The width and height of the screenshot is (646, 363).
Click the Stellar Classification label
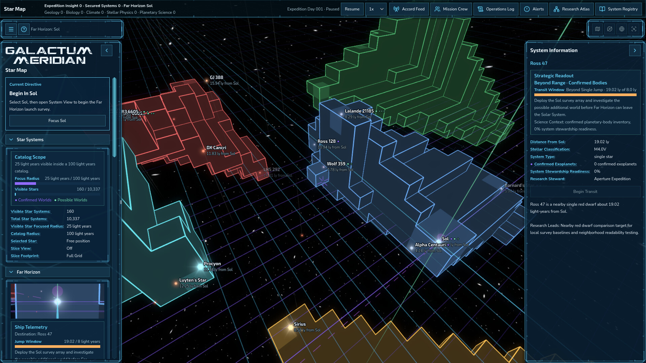(550, 149)
